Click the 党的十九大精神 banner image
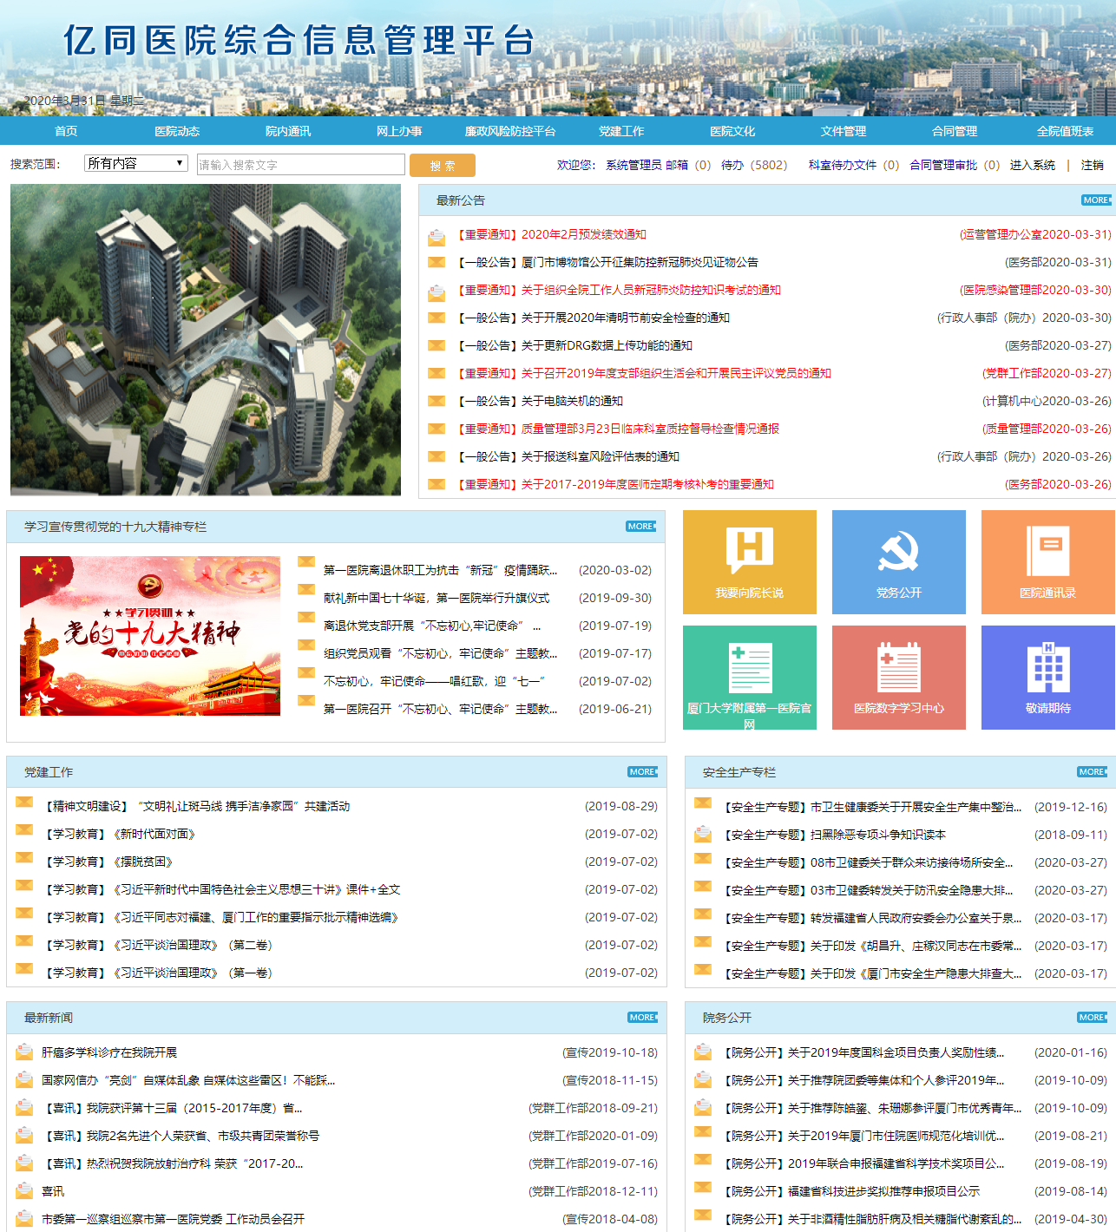The image size is (1116, 1232). [x=150, y=636]
